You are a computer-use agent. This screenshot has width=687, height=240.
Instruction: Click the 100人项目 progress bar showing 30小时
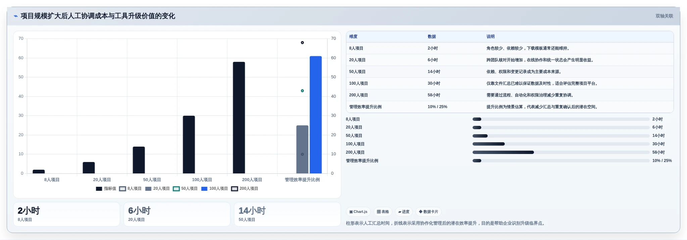pos(561,144)
